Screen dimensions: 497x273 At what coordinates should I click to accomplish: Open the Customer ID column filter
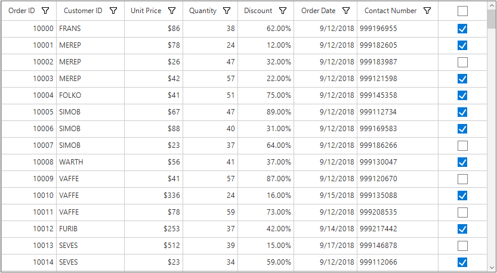113,11
